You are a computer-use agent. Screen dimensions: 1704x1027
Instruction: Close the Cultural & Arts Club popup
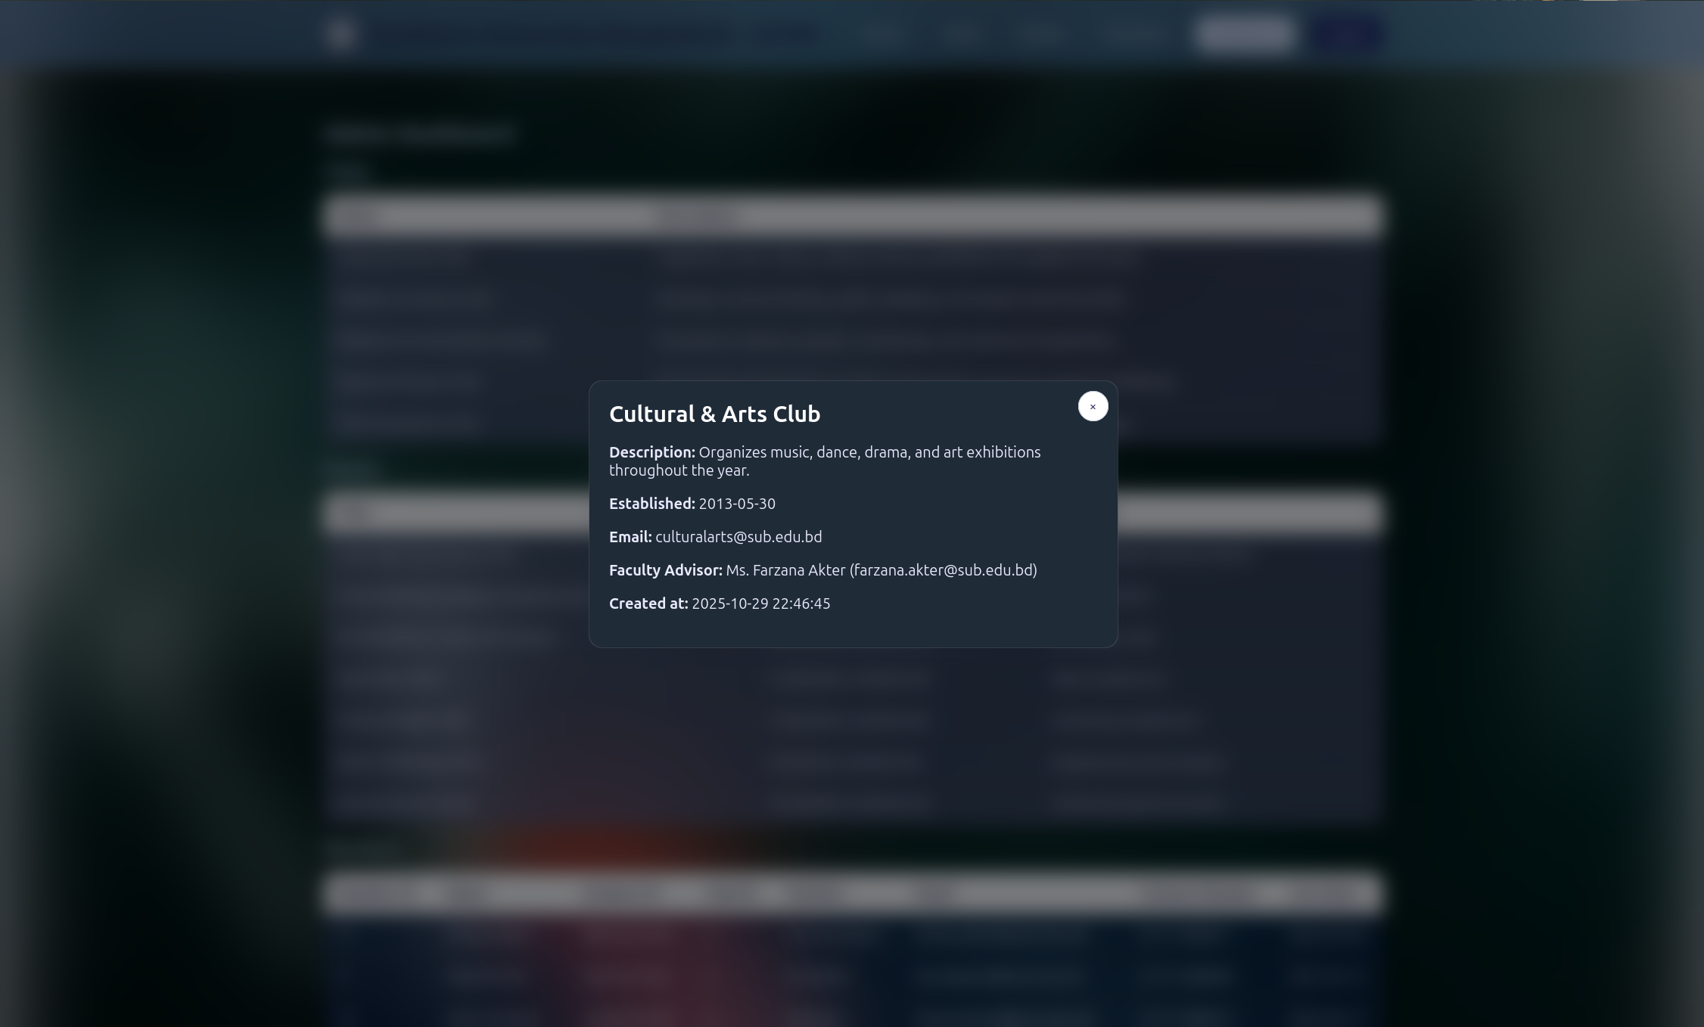click(x=1093, y=406)
